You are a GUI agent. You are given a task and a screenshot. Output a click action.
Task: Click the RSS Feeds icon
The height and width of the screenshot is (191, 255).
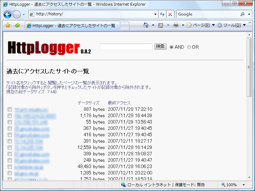point(161,25)
